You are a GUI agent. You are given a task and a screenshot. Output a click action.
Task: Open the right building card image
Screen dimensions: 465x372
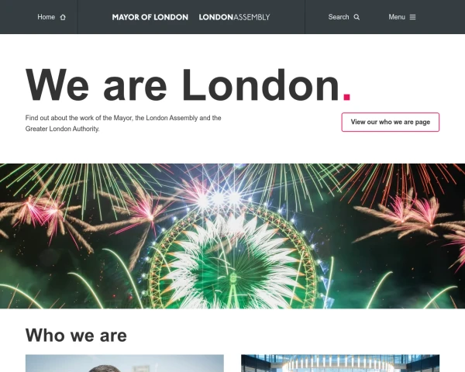pos(340,363)
